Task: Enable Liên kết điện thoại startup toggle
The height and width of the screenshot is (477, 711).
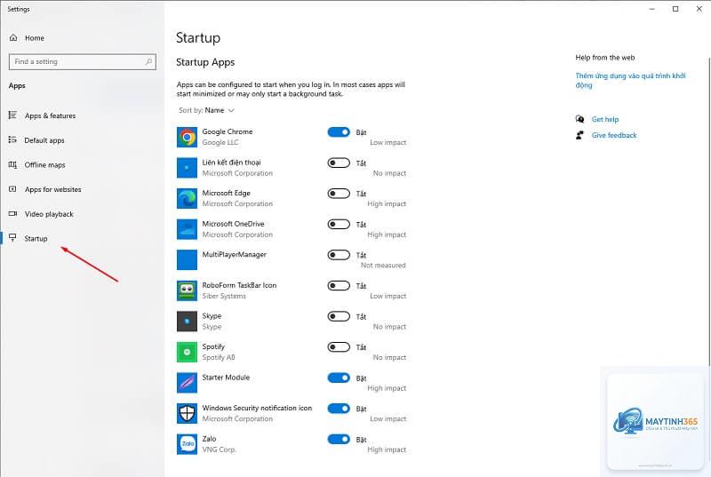Action: click(339, 163)
